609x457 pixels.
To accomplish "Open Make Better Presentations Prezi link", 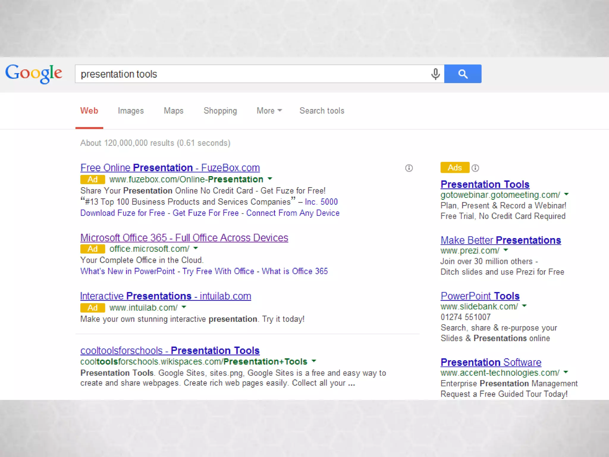I will click(500, 240).
